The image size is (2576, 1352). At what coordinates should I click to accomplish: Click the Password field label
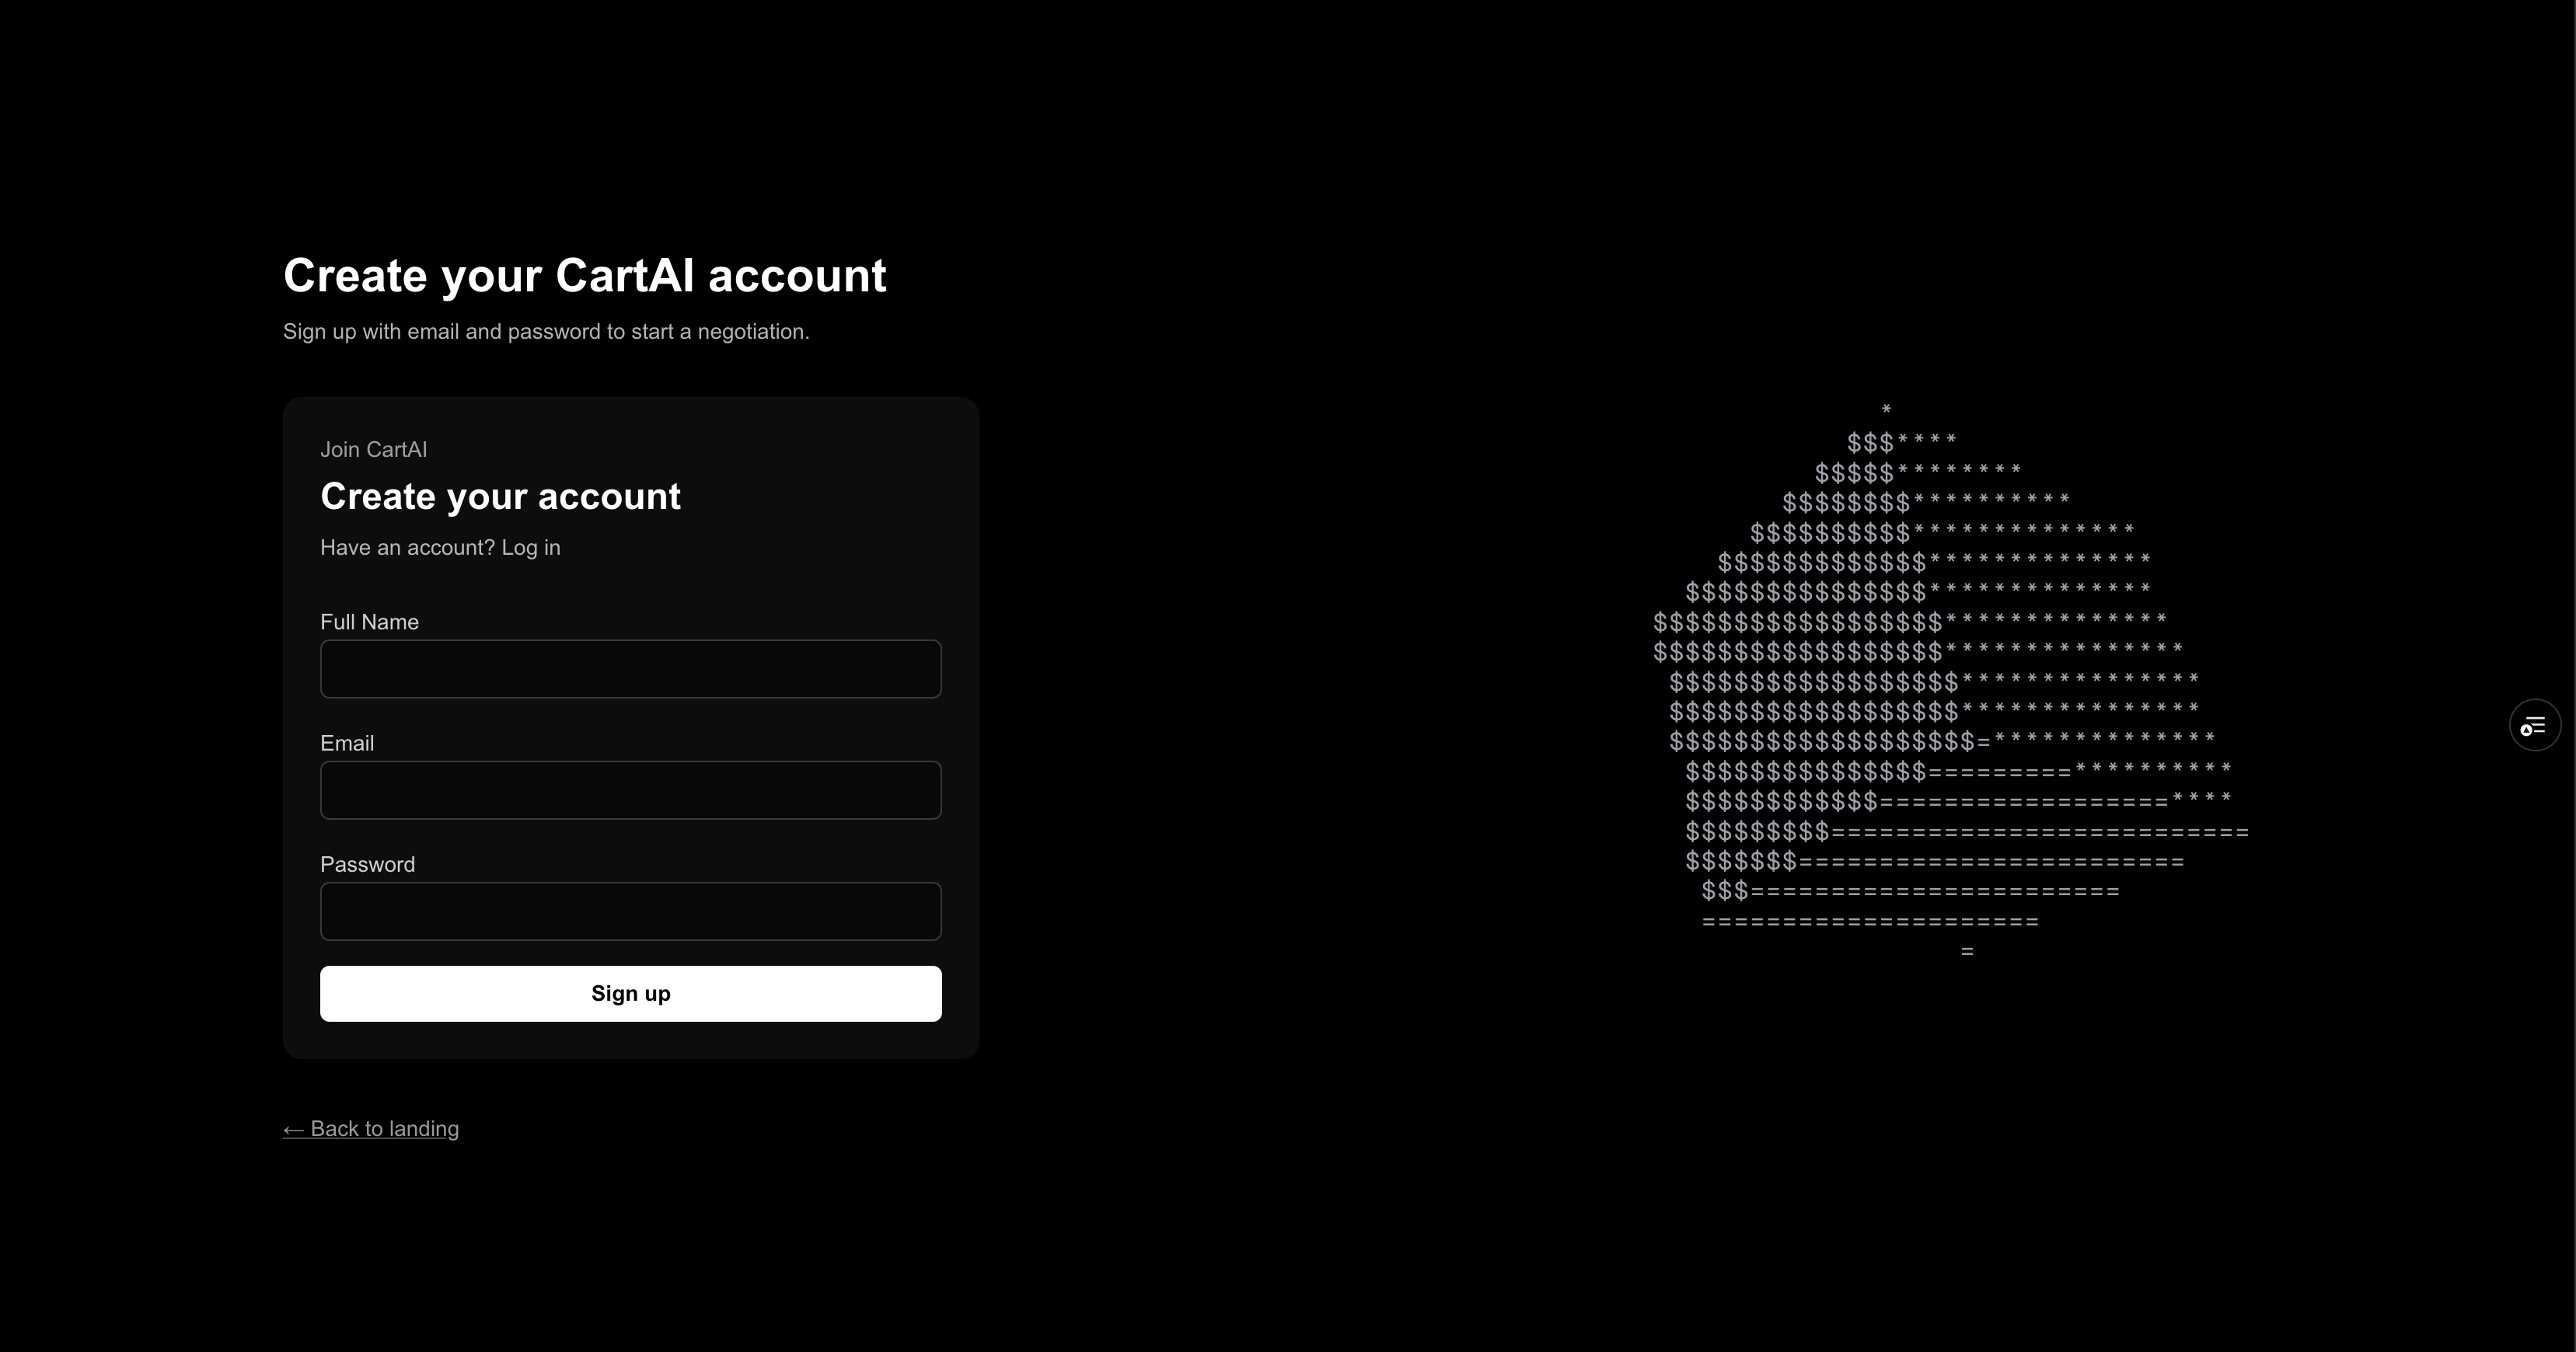tap(367, 864)
